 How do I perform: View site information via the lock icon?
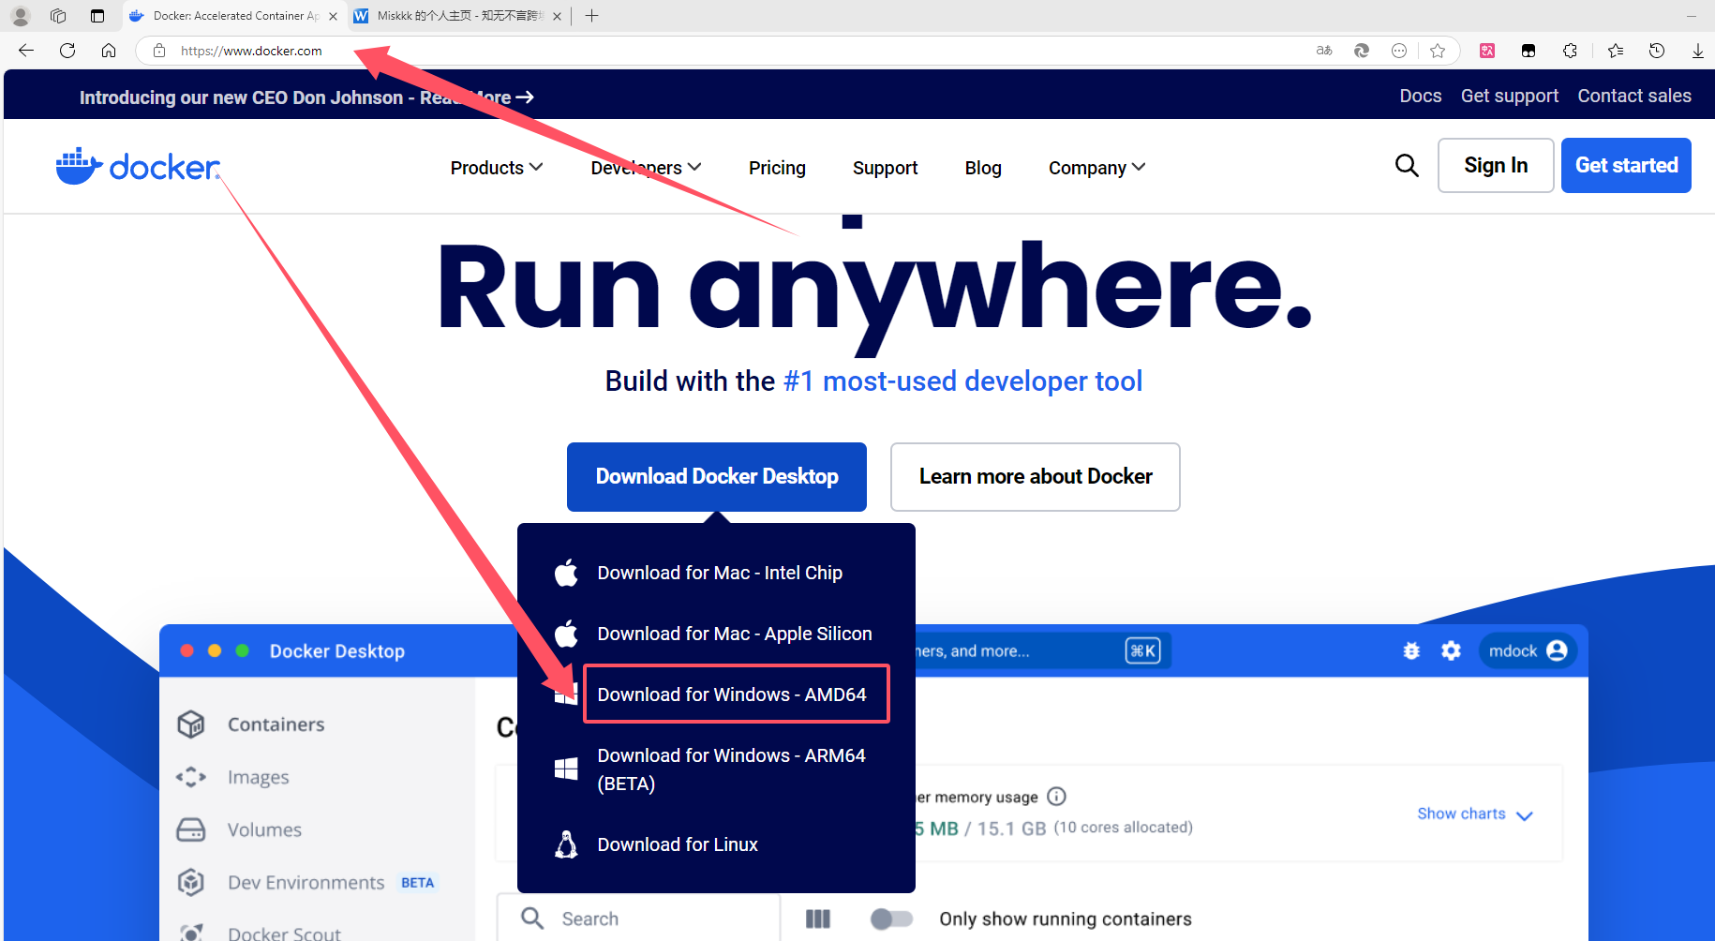coord(159,51)
